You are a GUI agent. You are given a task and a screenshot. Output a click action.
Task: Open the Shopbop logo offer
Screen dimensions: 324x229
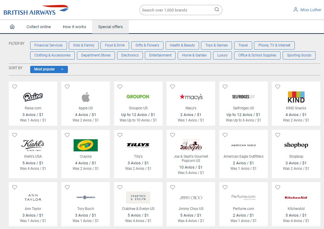296,145
